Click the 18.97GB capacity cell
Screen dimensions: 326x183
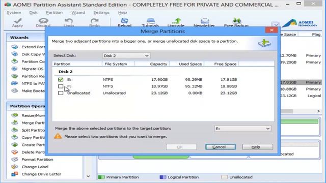pos(159,86)
